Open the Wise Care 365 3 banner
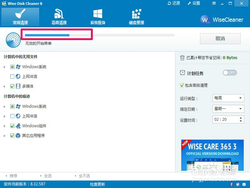Viewport: 250px width, 188px height. pos(212,155)
